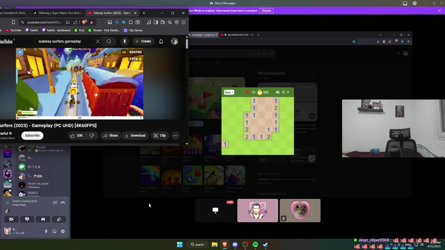Click the video Share button
The width and height of the screenshot is (445, 250).
point(110,135)
